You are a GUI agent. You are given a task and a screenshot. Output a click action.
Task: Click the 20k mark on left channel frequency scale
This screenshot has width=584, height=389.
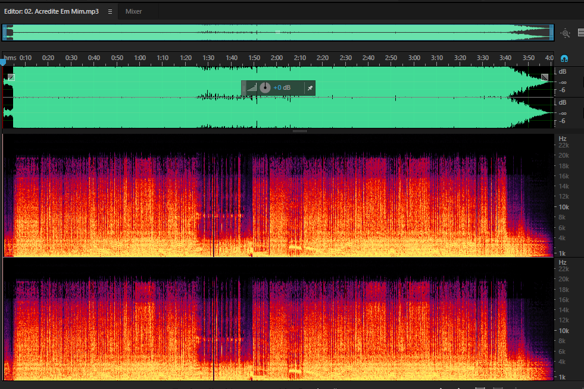pos(564,155)
